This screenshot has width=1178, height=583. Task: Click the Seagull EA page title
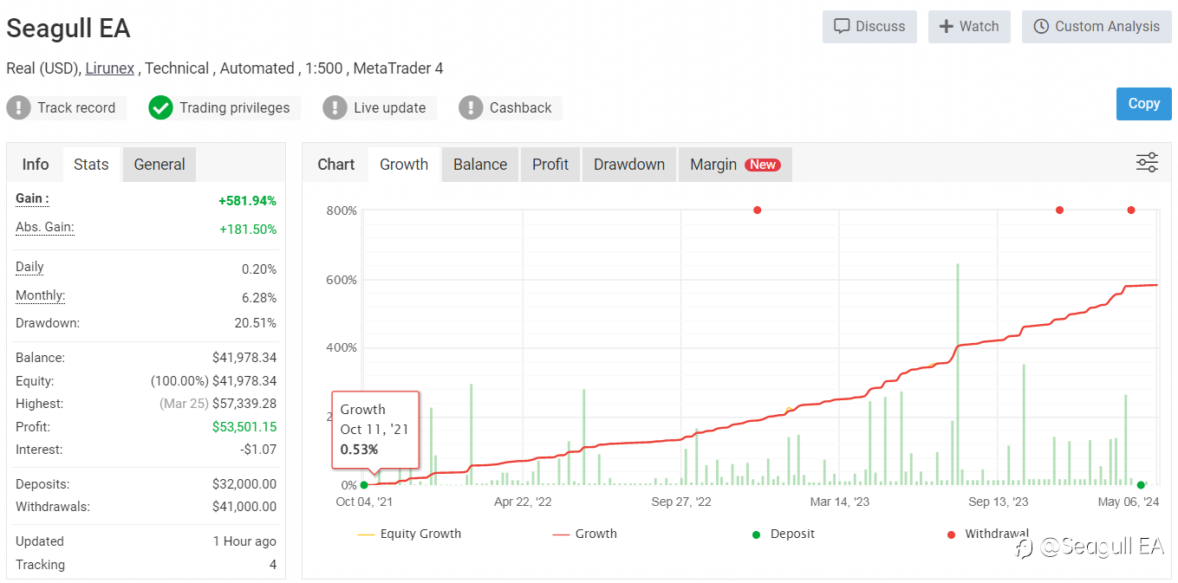[x=68, y=29]
